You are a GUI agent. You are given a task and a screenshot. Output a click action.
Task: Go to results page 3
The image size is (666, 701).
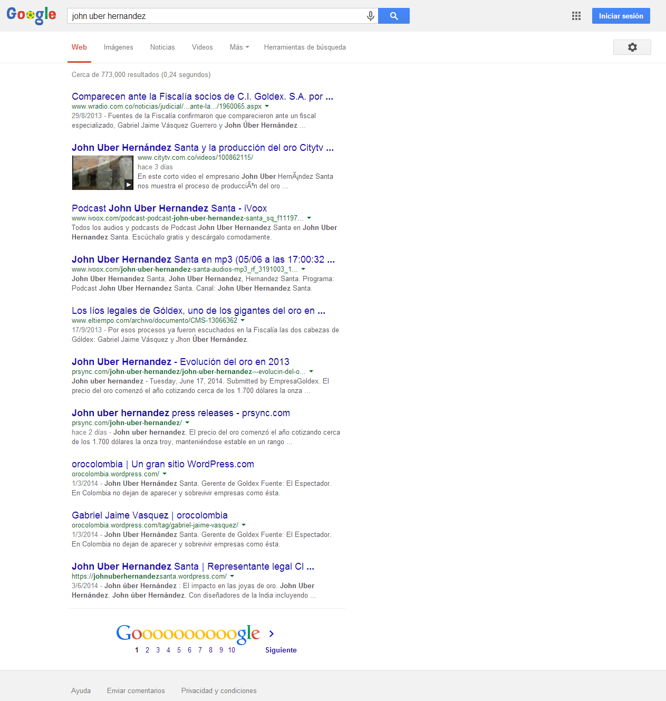[158, 650]
